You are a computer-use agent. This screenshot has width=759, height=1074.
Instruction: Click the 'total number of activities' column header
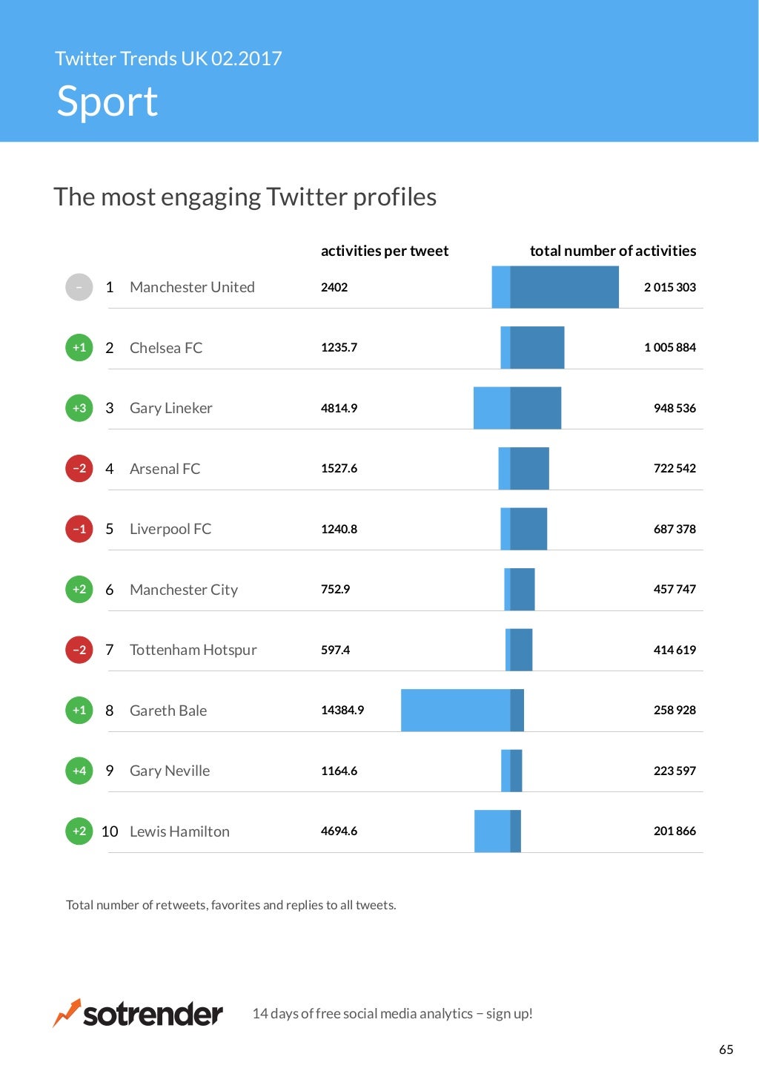click(x=612, y=251)
